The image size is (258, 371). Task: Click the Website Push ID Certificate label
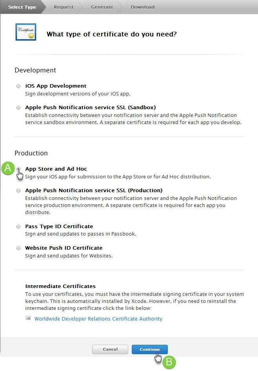click(64, 248)
